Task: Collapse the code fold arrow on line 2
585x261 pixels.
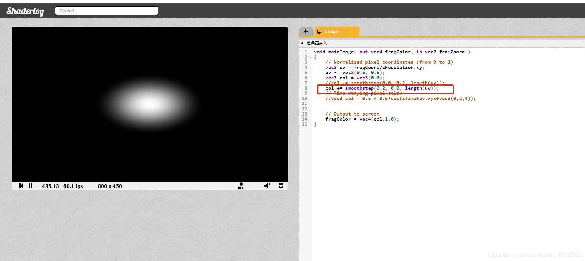Action: pyautogui.click(x=310, y=57)
